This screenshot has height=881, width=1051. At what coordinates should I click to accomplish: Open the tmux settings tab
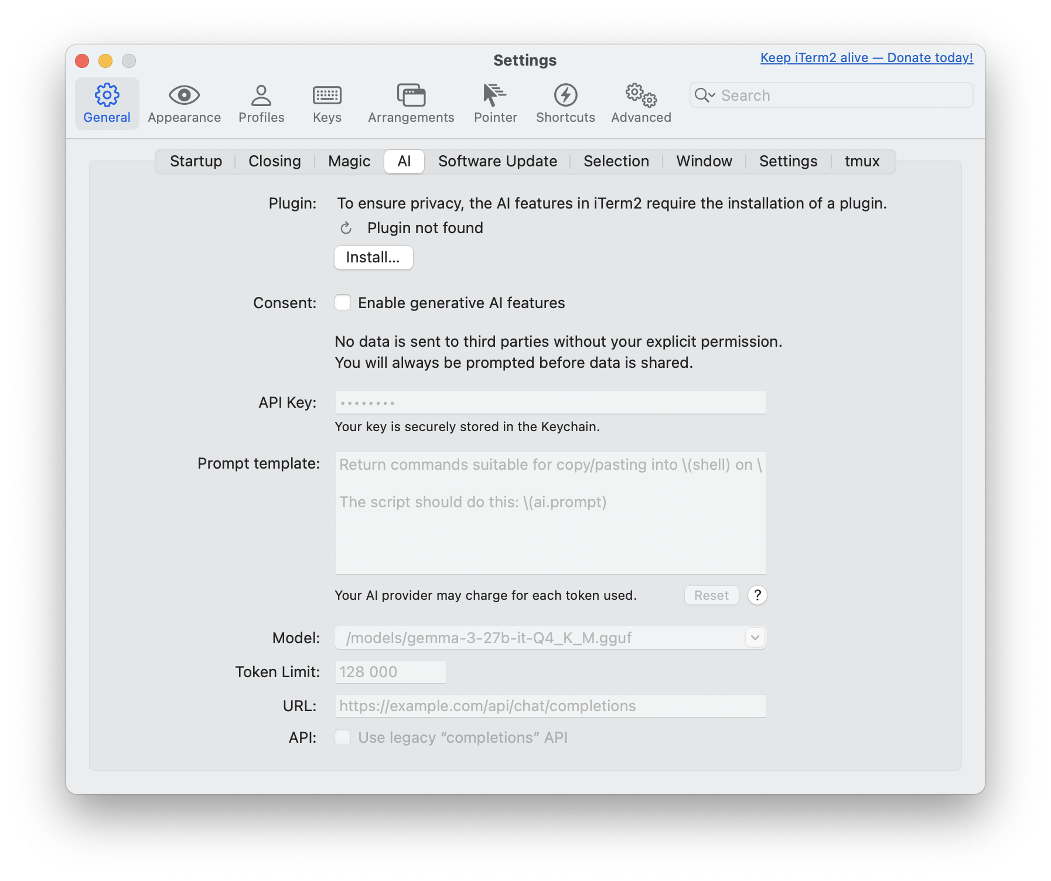861,161
